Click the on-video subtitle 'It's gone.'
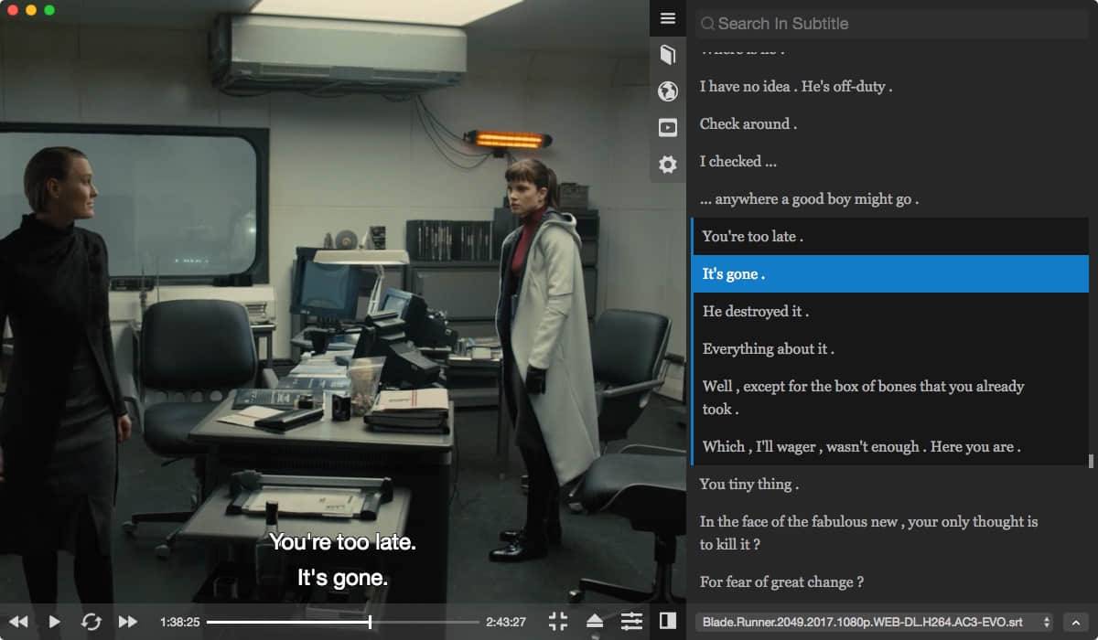 (x=342, y=578)
